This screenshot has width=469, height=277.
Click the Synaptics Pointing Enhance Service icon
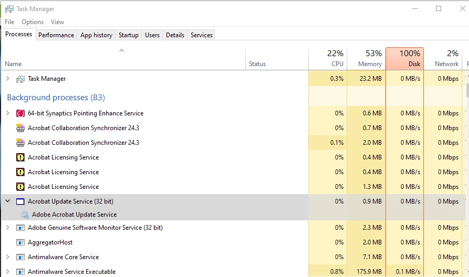click(20, 113)
